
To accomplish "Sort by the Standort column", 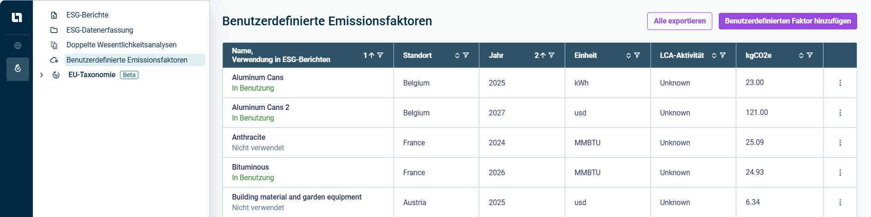I will tap(457, 55).
